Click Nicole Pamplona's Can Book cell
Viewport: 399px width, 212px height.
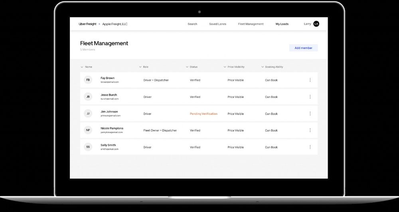point(271,130)
